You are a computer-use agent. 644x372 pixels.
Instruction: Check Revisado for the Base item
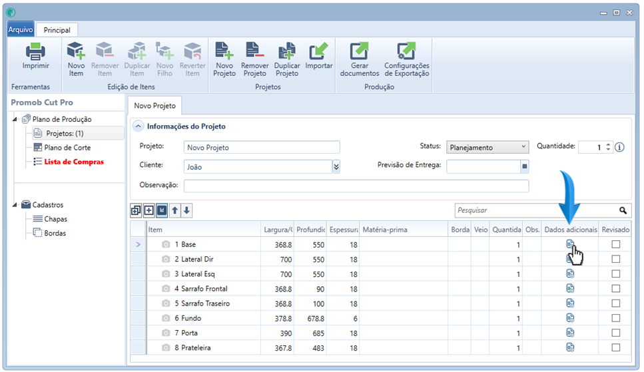tap(615, 245)
